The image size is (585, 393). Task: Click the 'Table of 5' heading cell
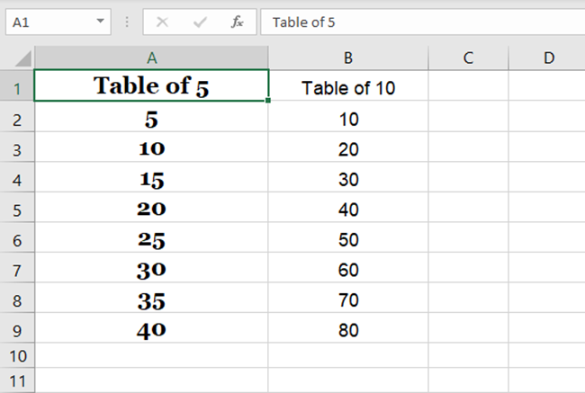[x=151, y=87]
